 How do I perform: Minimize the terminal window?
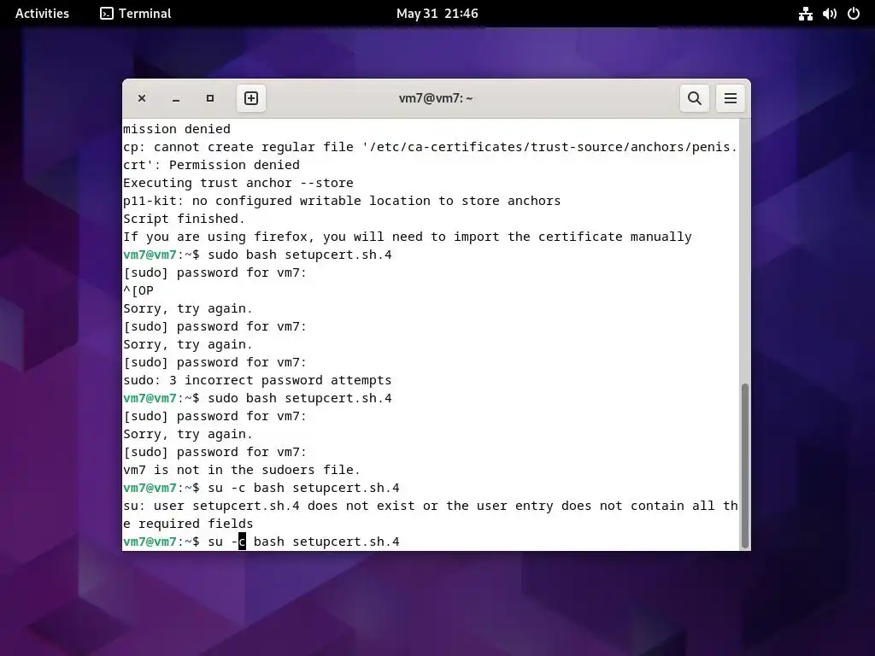[176, 99]
